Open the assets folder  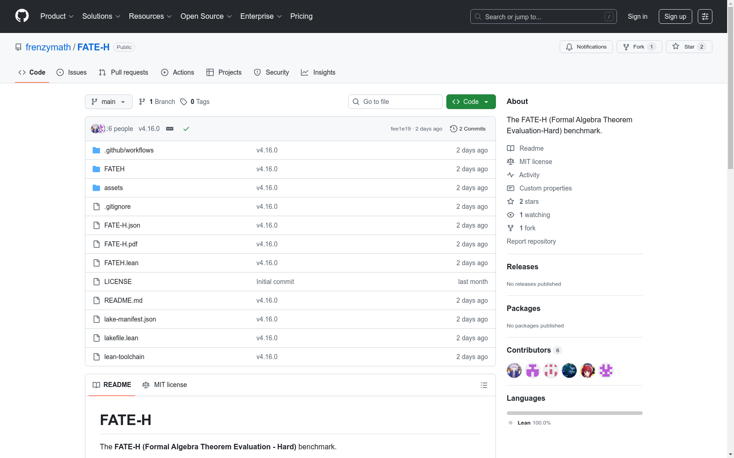113,188
